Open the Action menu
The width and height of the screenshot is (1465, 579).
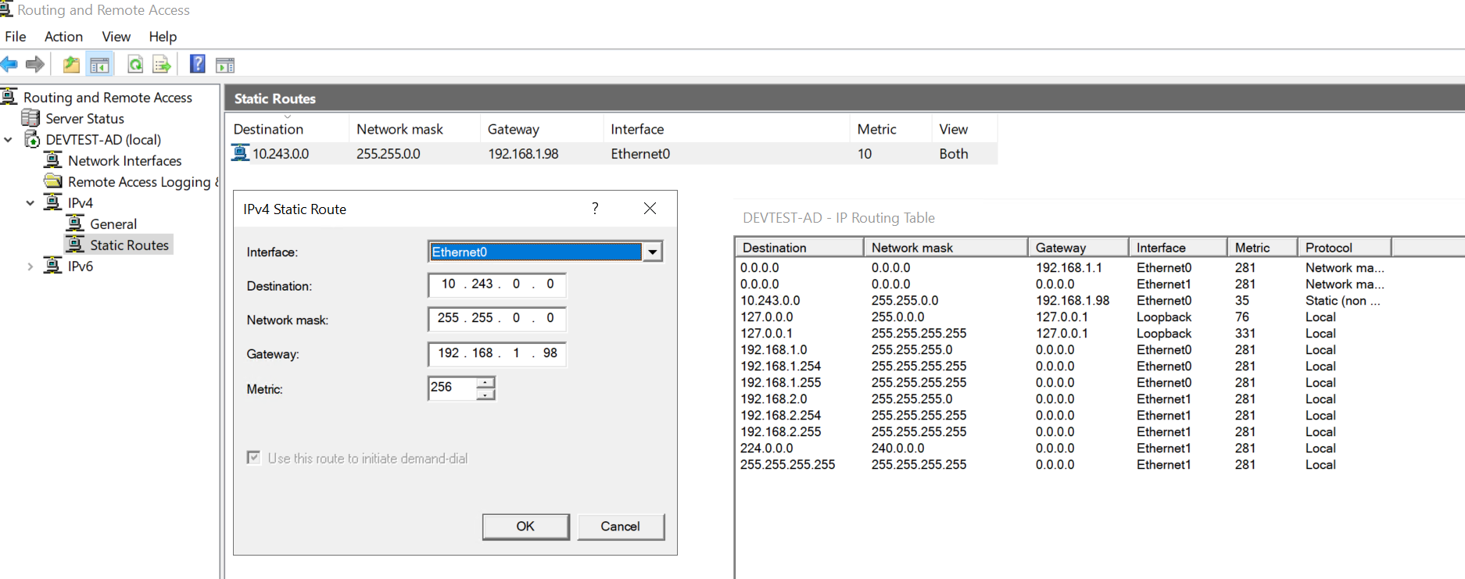63,37
